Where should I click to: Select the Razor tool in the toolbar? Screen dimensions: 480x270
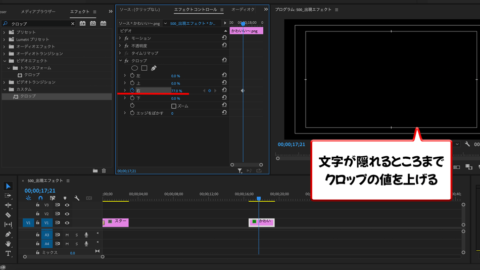pyautogui.click(x=8, y=215)
